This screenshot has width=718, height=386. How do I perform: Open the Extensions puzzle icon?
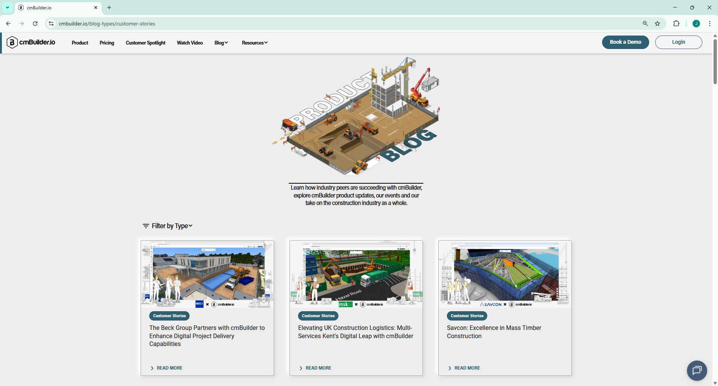[676, 24]
